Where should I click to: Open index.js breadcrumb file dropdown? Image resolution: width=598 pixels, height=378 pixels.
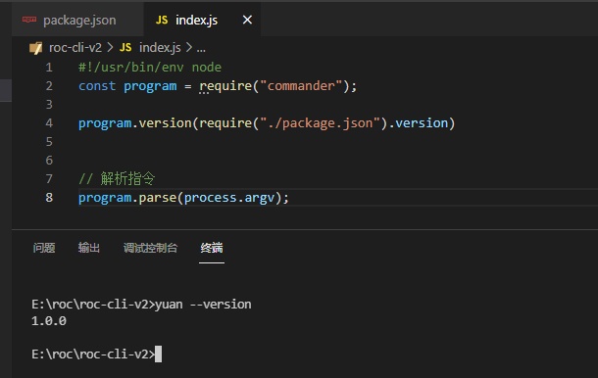(x=160, y=48)
